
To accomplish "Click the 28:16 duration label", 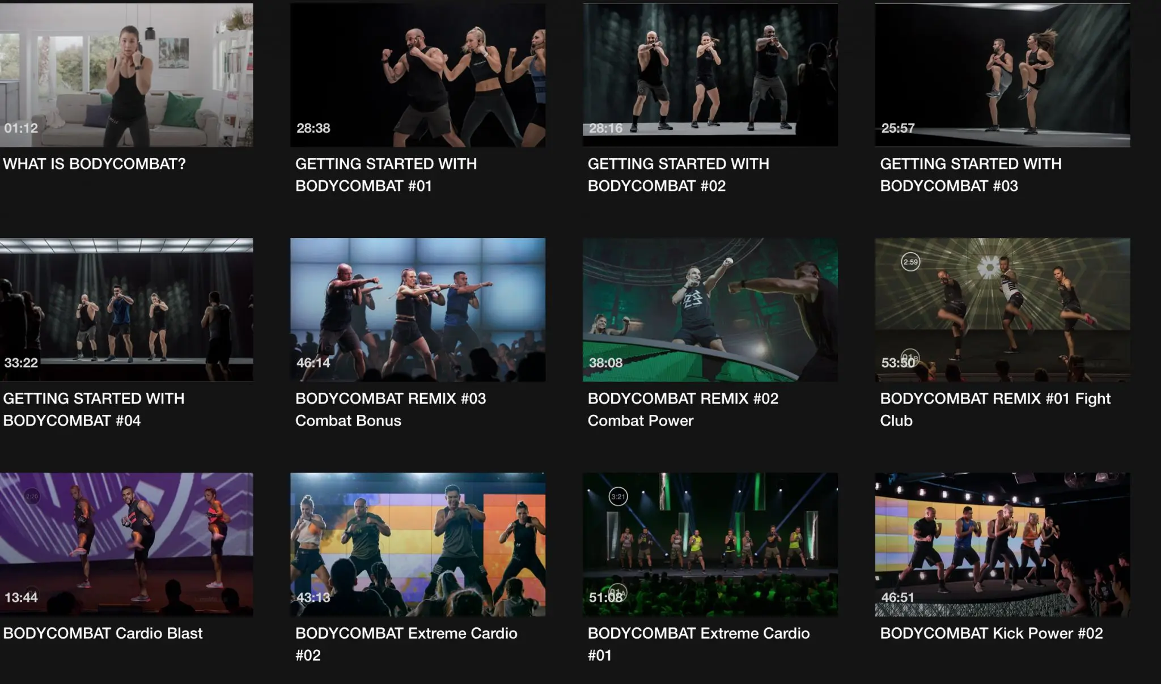I will (605, 128).
